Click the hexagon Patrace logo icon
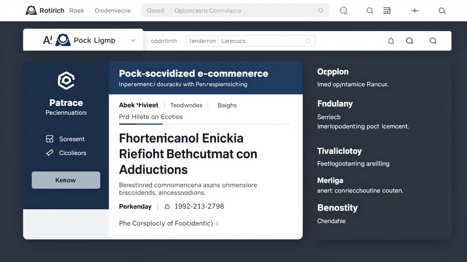The image size is (467, 262). (x=66, y=81)
